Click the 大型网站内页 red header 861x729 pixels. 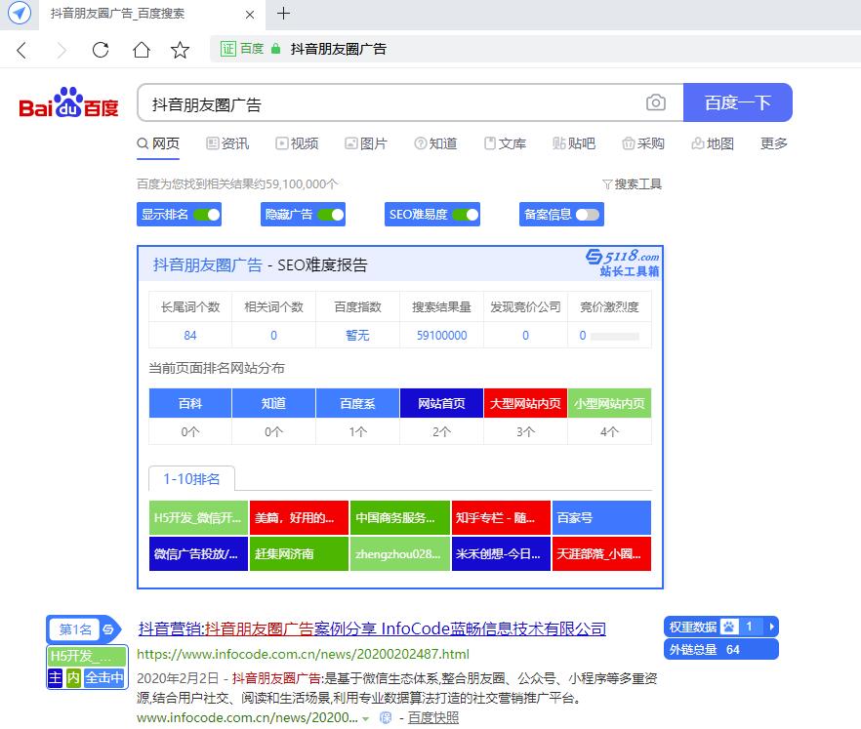click(x=525, y=403)
